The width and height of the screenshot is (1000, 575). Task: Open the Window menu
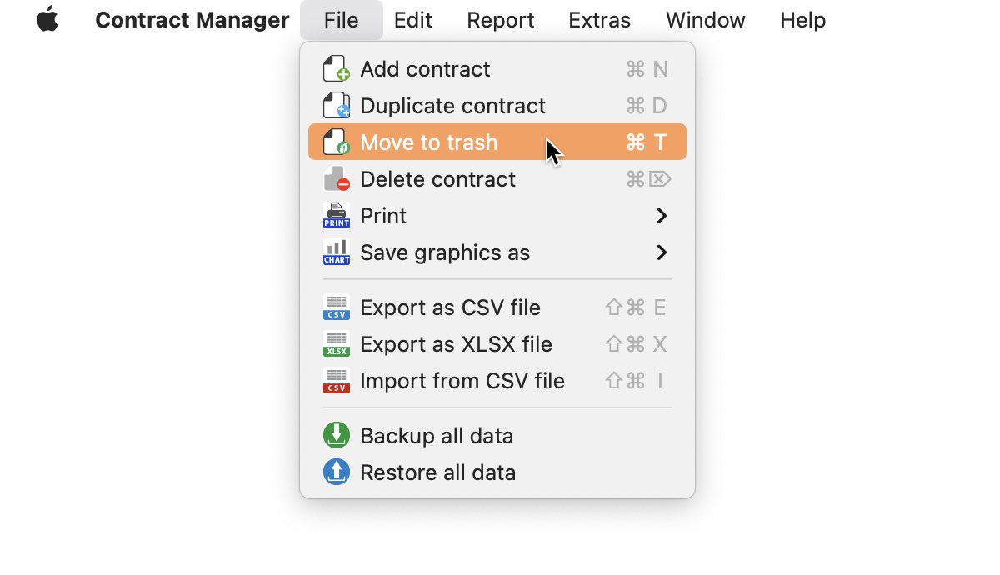706,20
